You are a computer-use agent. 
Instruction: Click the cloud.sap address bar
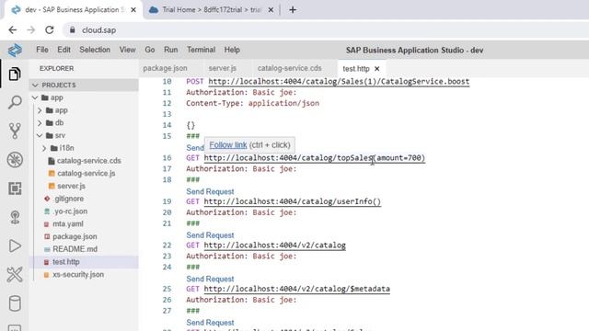coord(327,30)
